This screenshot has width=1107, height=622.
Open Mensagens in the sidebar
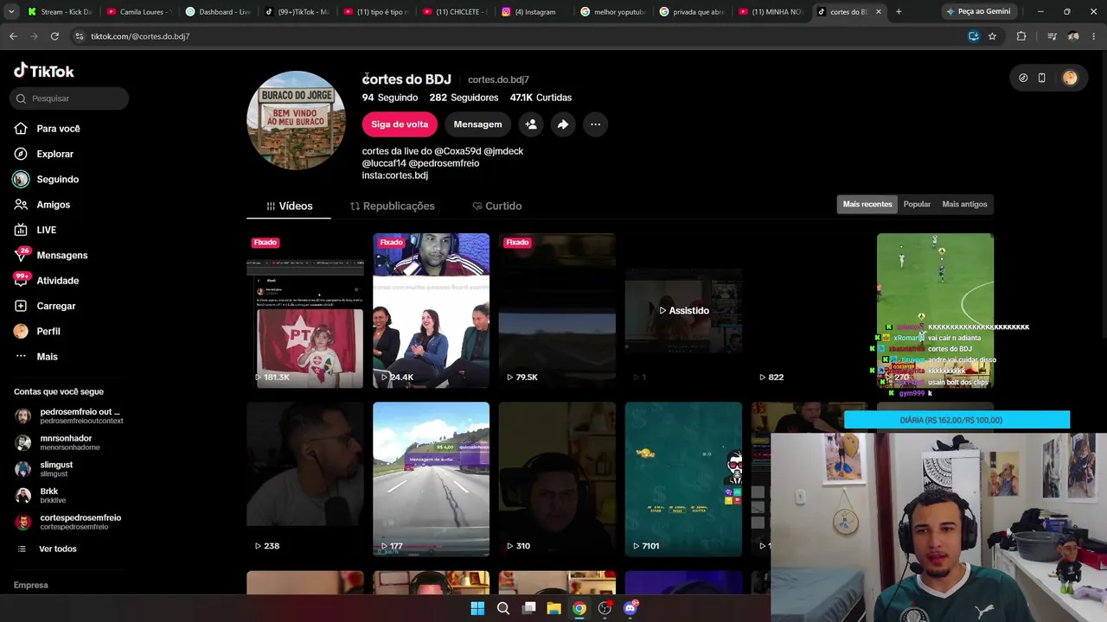click(51, 255)
